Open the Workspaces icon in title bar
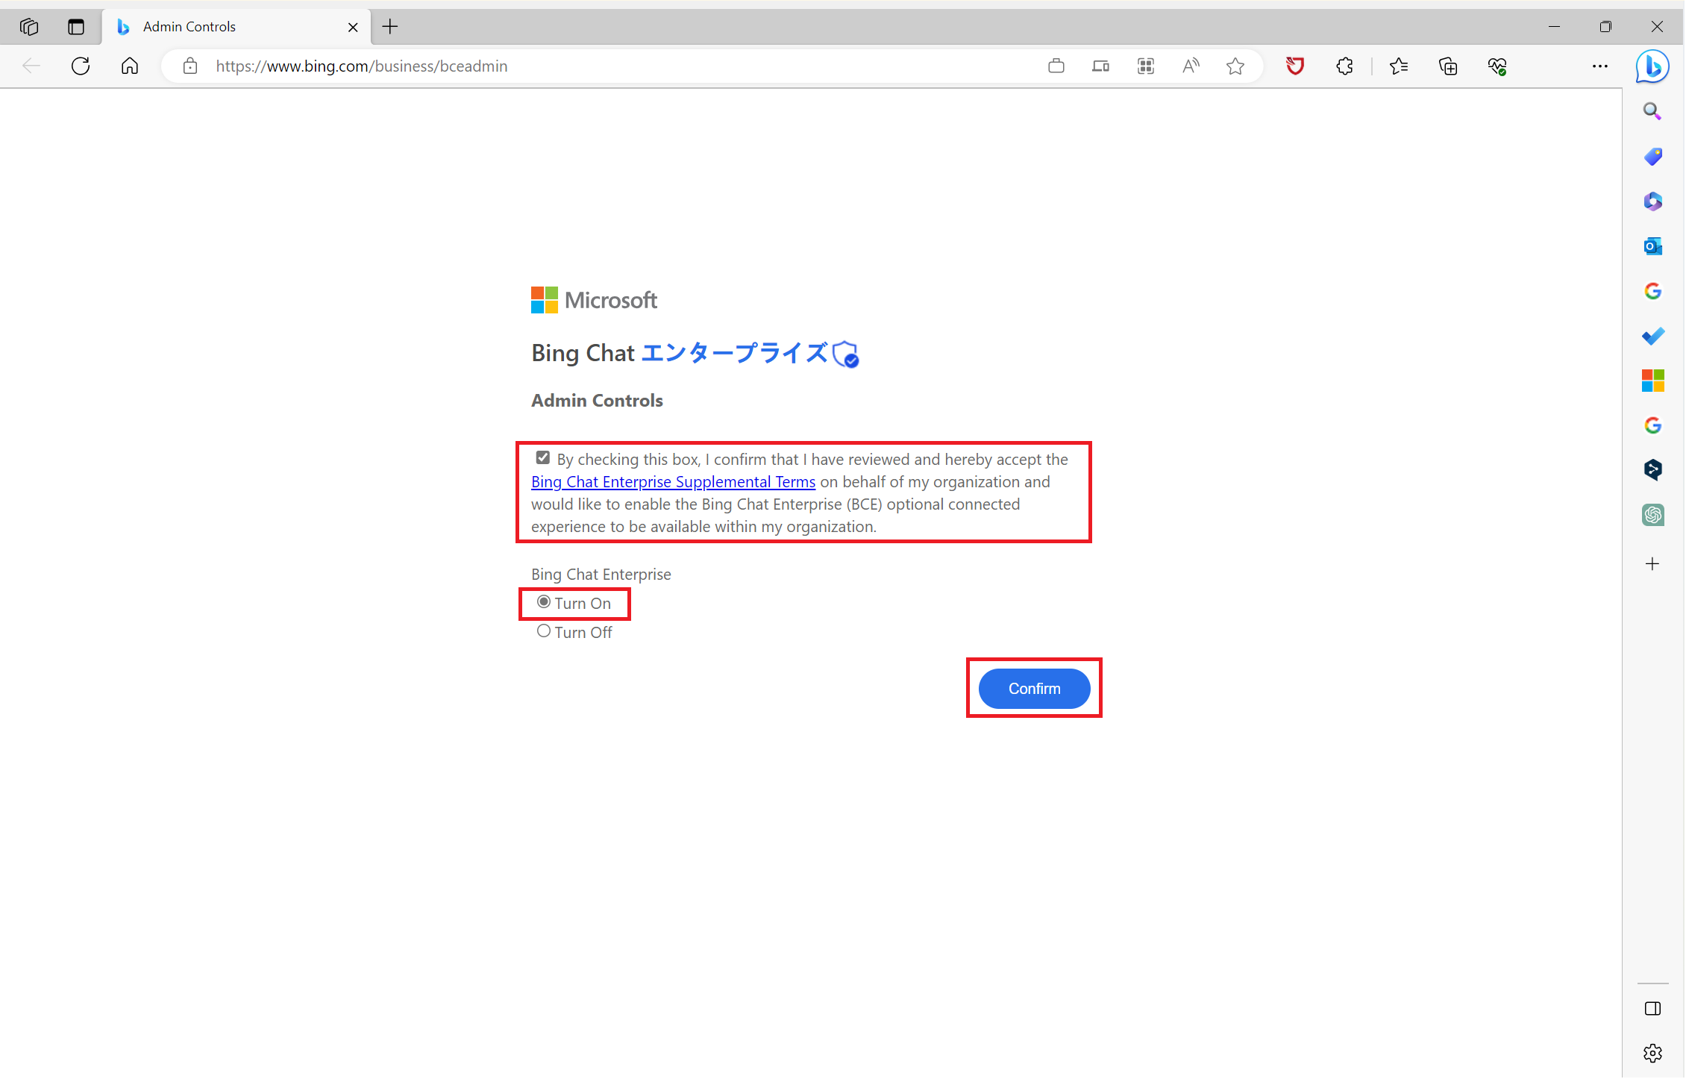 point(29,27)
